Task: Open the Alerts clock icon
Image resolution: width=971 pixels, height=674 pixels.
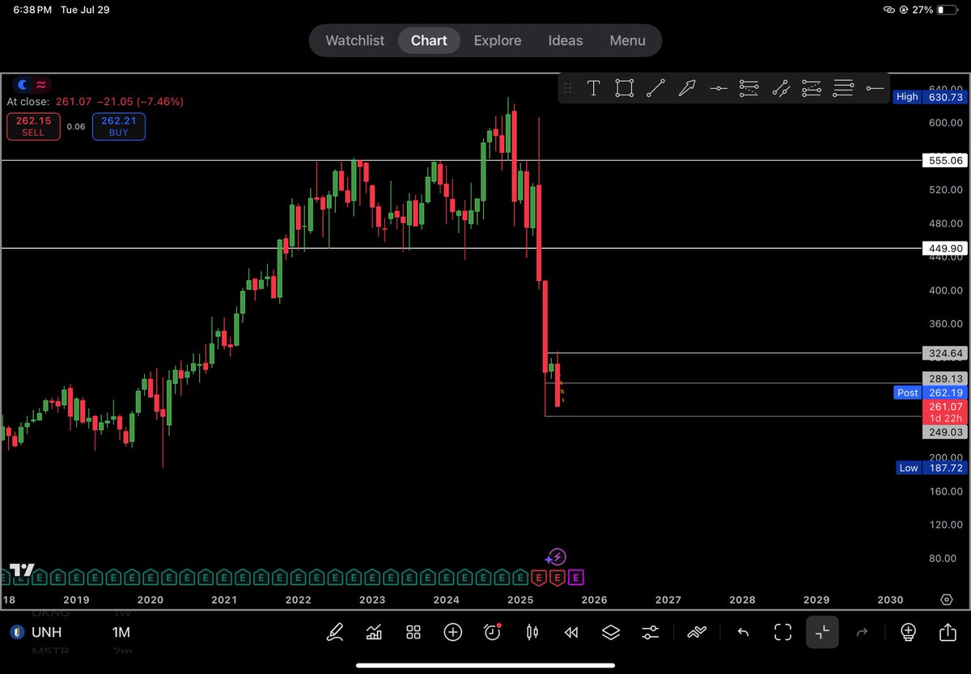Action: tap(492, 632)
